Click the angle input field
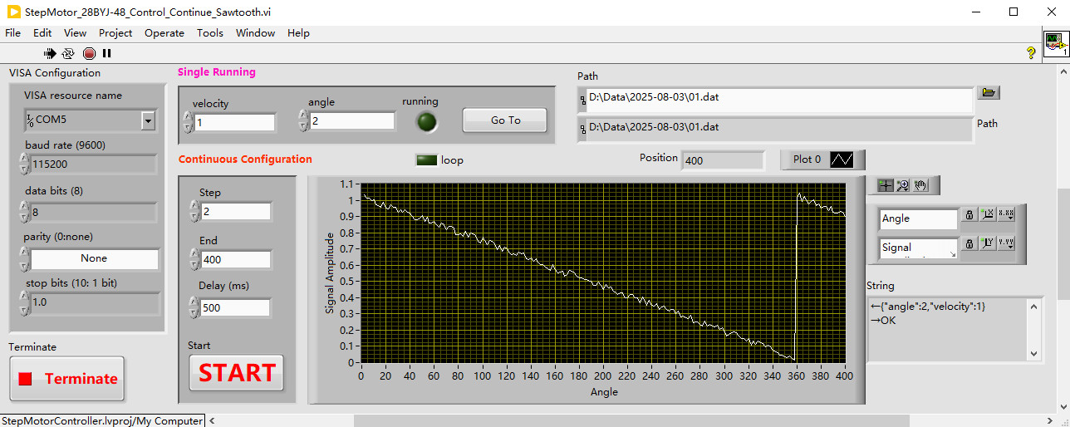1070x427 pixels. tap(352, 121)
